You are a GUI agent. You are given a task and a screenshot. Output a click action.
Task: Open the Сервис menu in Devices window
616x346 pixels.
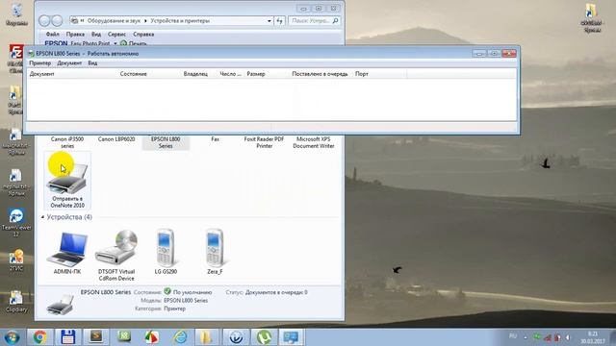(x=116, y=35)
